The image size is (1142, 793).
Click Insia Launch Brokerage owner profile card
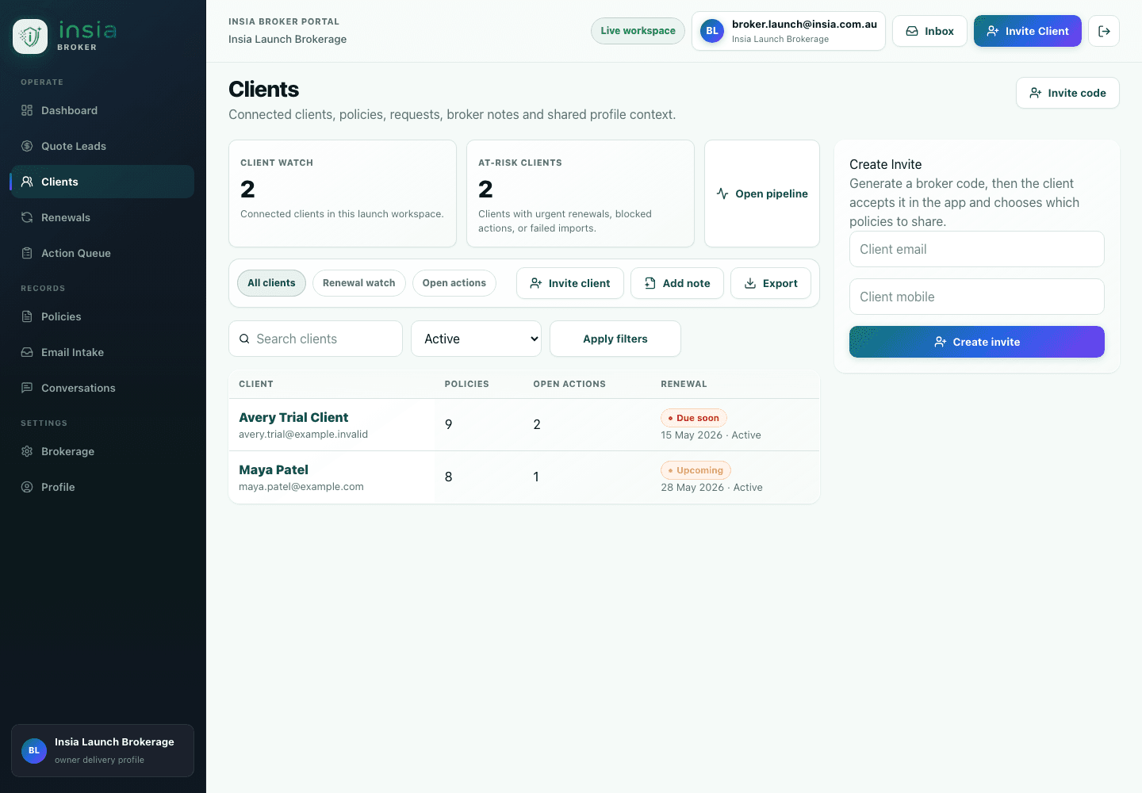point(102,750)
